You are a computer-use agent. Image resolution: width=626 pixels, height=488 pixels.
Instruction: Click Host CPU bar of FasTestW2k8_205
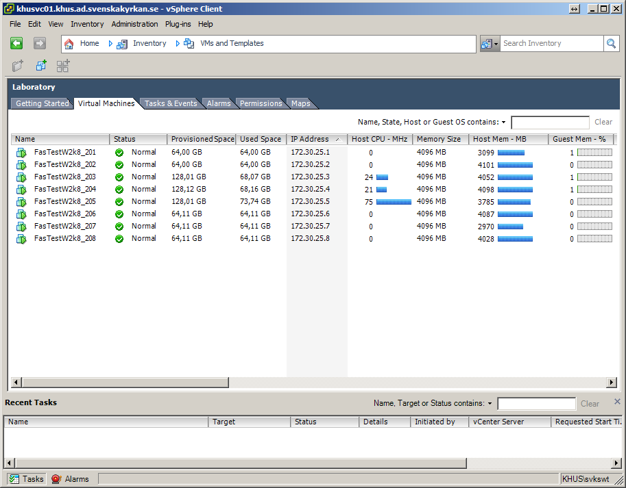[x=394, y=202]
